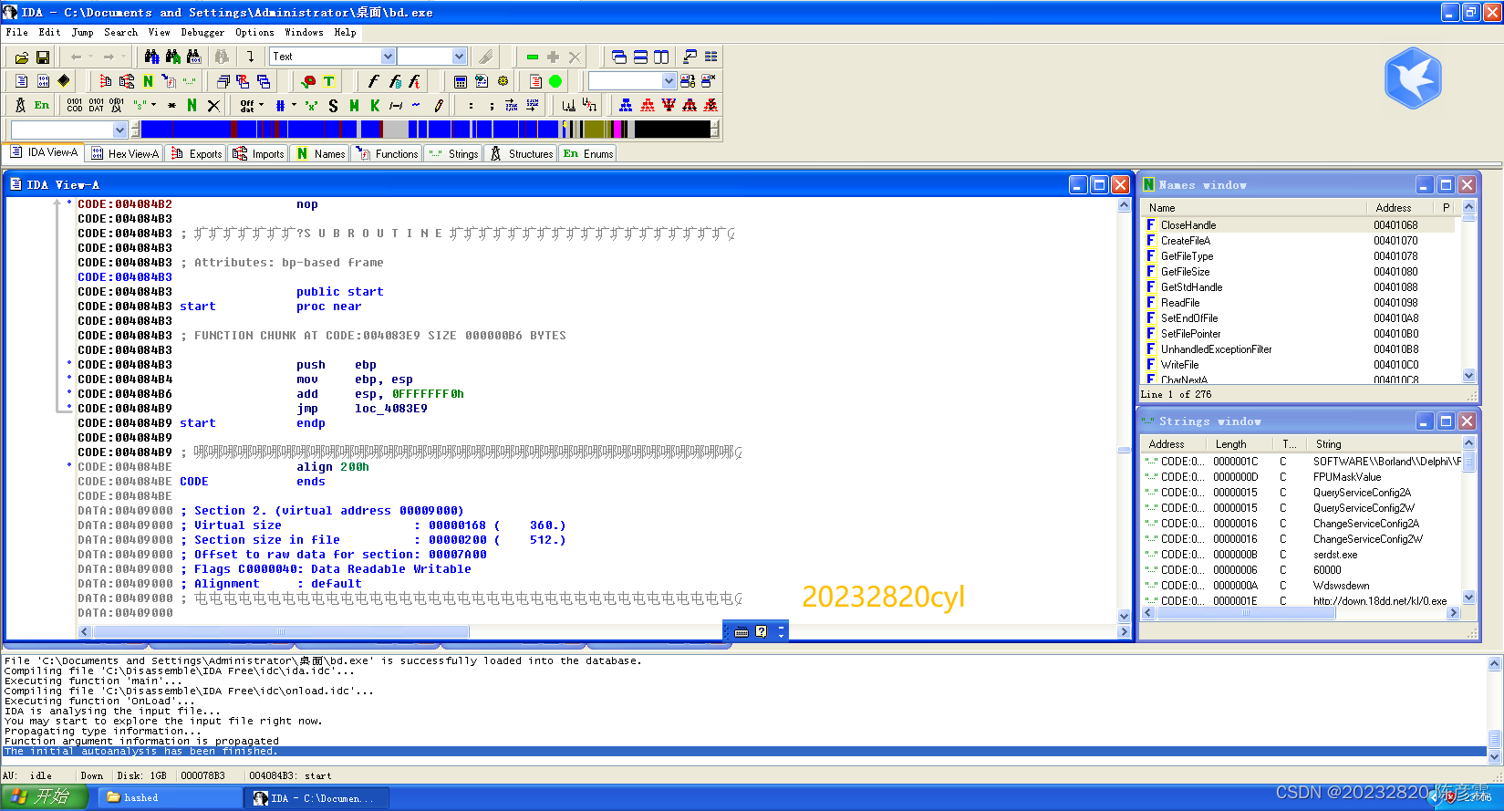Click the plain black f function icon
Screen dimensions: 1504x811
pyautogui.click(x=372, y=81)
